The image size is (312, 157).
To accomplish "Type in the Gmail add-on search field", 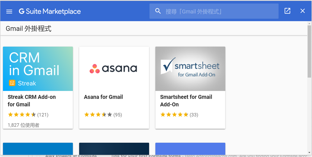I will (218, 11).
